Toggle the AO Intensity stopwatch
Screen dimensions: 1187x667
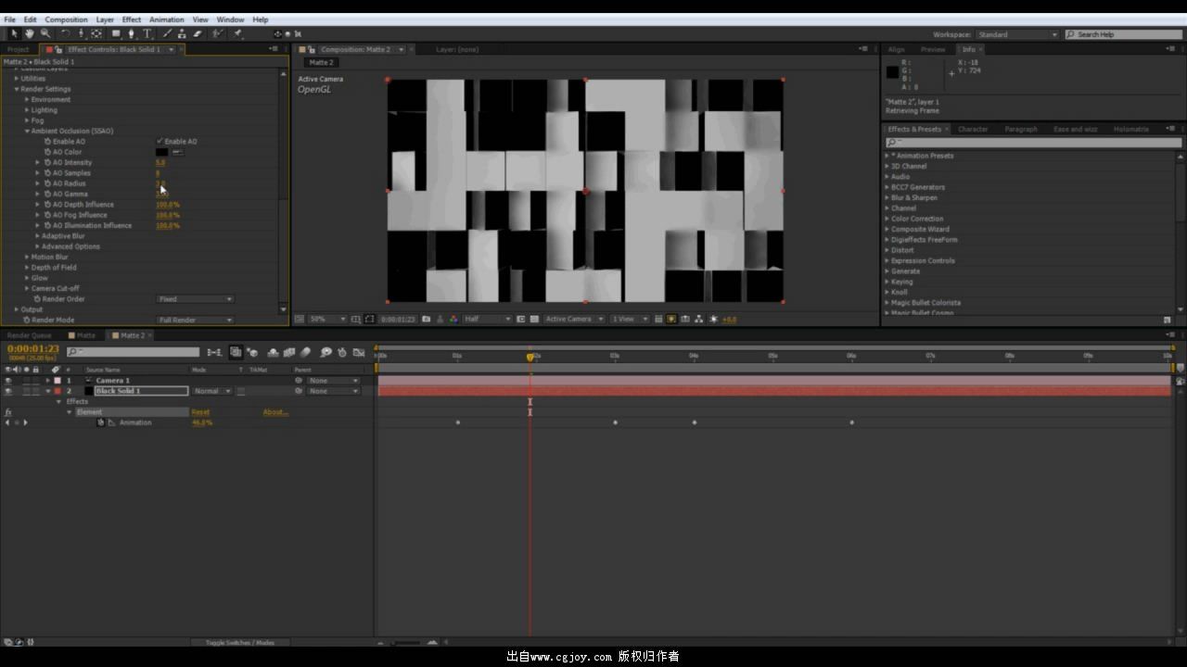click(47, 162)
